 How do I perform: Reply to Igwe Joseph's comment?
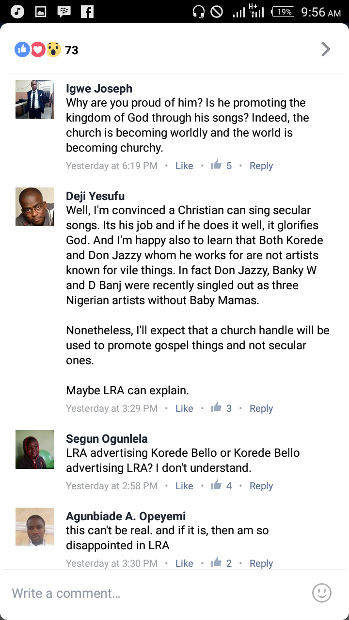tap(261, 166)
